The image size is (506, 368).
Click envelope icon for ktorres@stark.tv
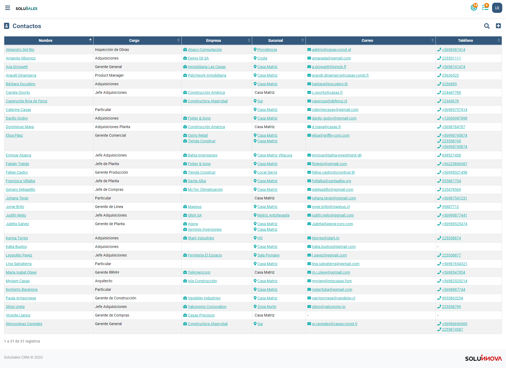pos(309,238)
